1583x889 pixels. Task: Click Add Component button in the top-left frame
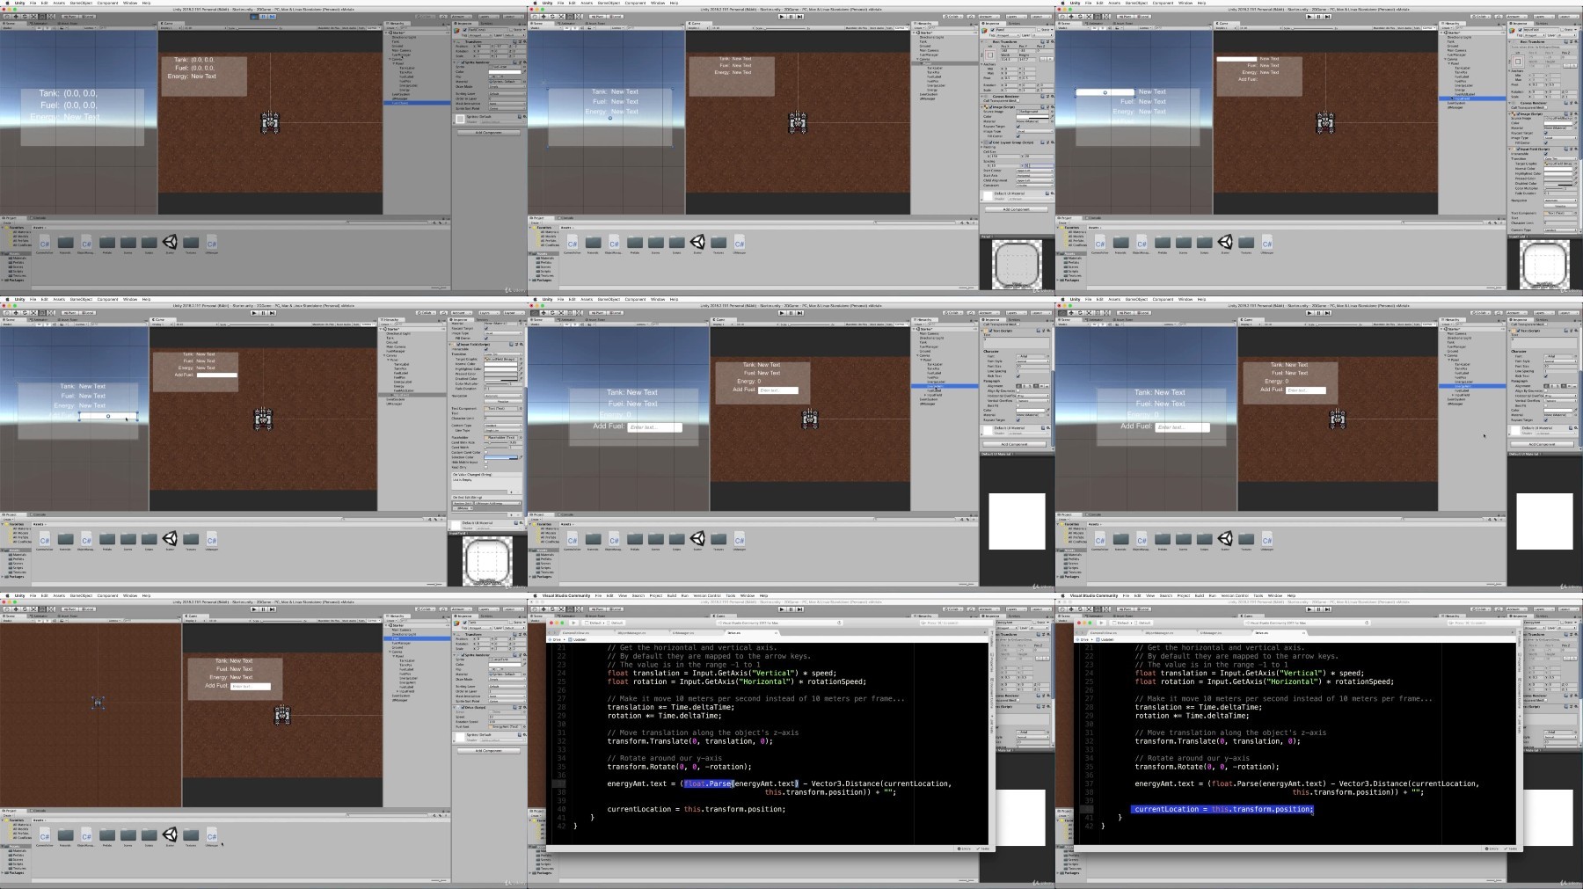(x=489, y=133)
